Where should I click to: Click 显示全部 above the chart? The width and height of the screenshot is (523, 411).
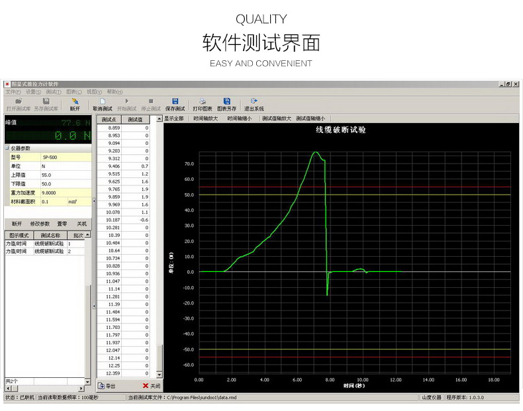(x=173, y=118)
